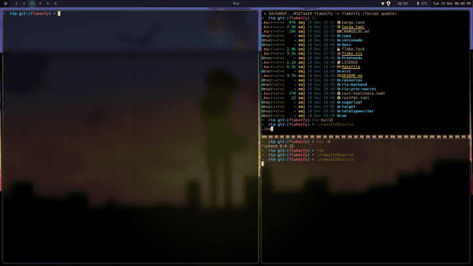Viewport: 473px width, 266px height.
Task: Focus the './re' input line in top-right terminal
Action: tap(267, 129)
